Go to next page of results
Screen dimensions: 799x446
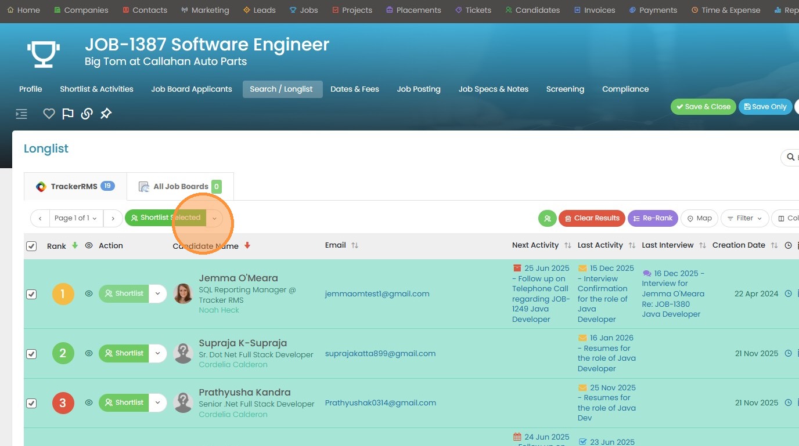pos(113,218)
